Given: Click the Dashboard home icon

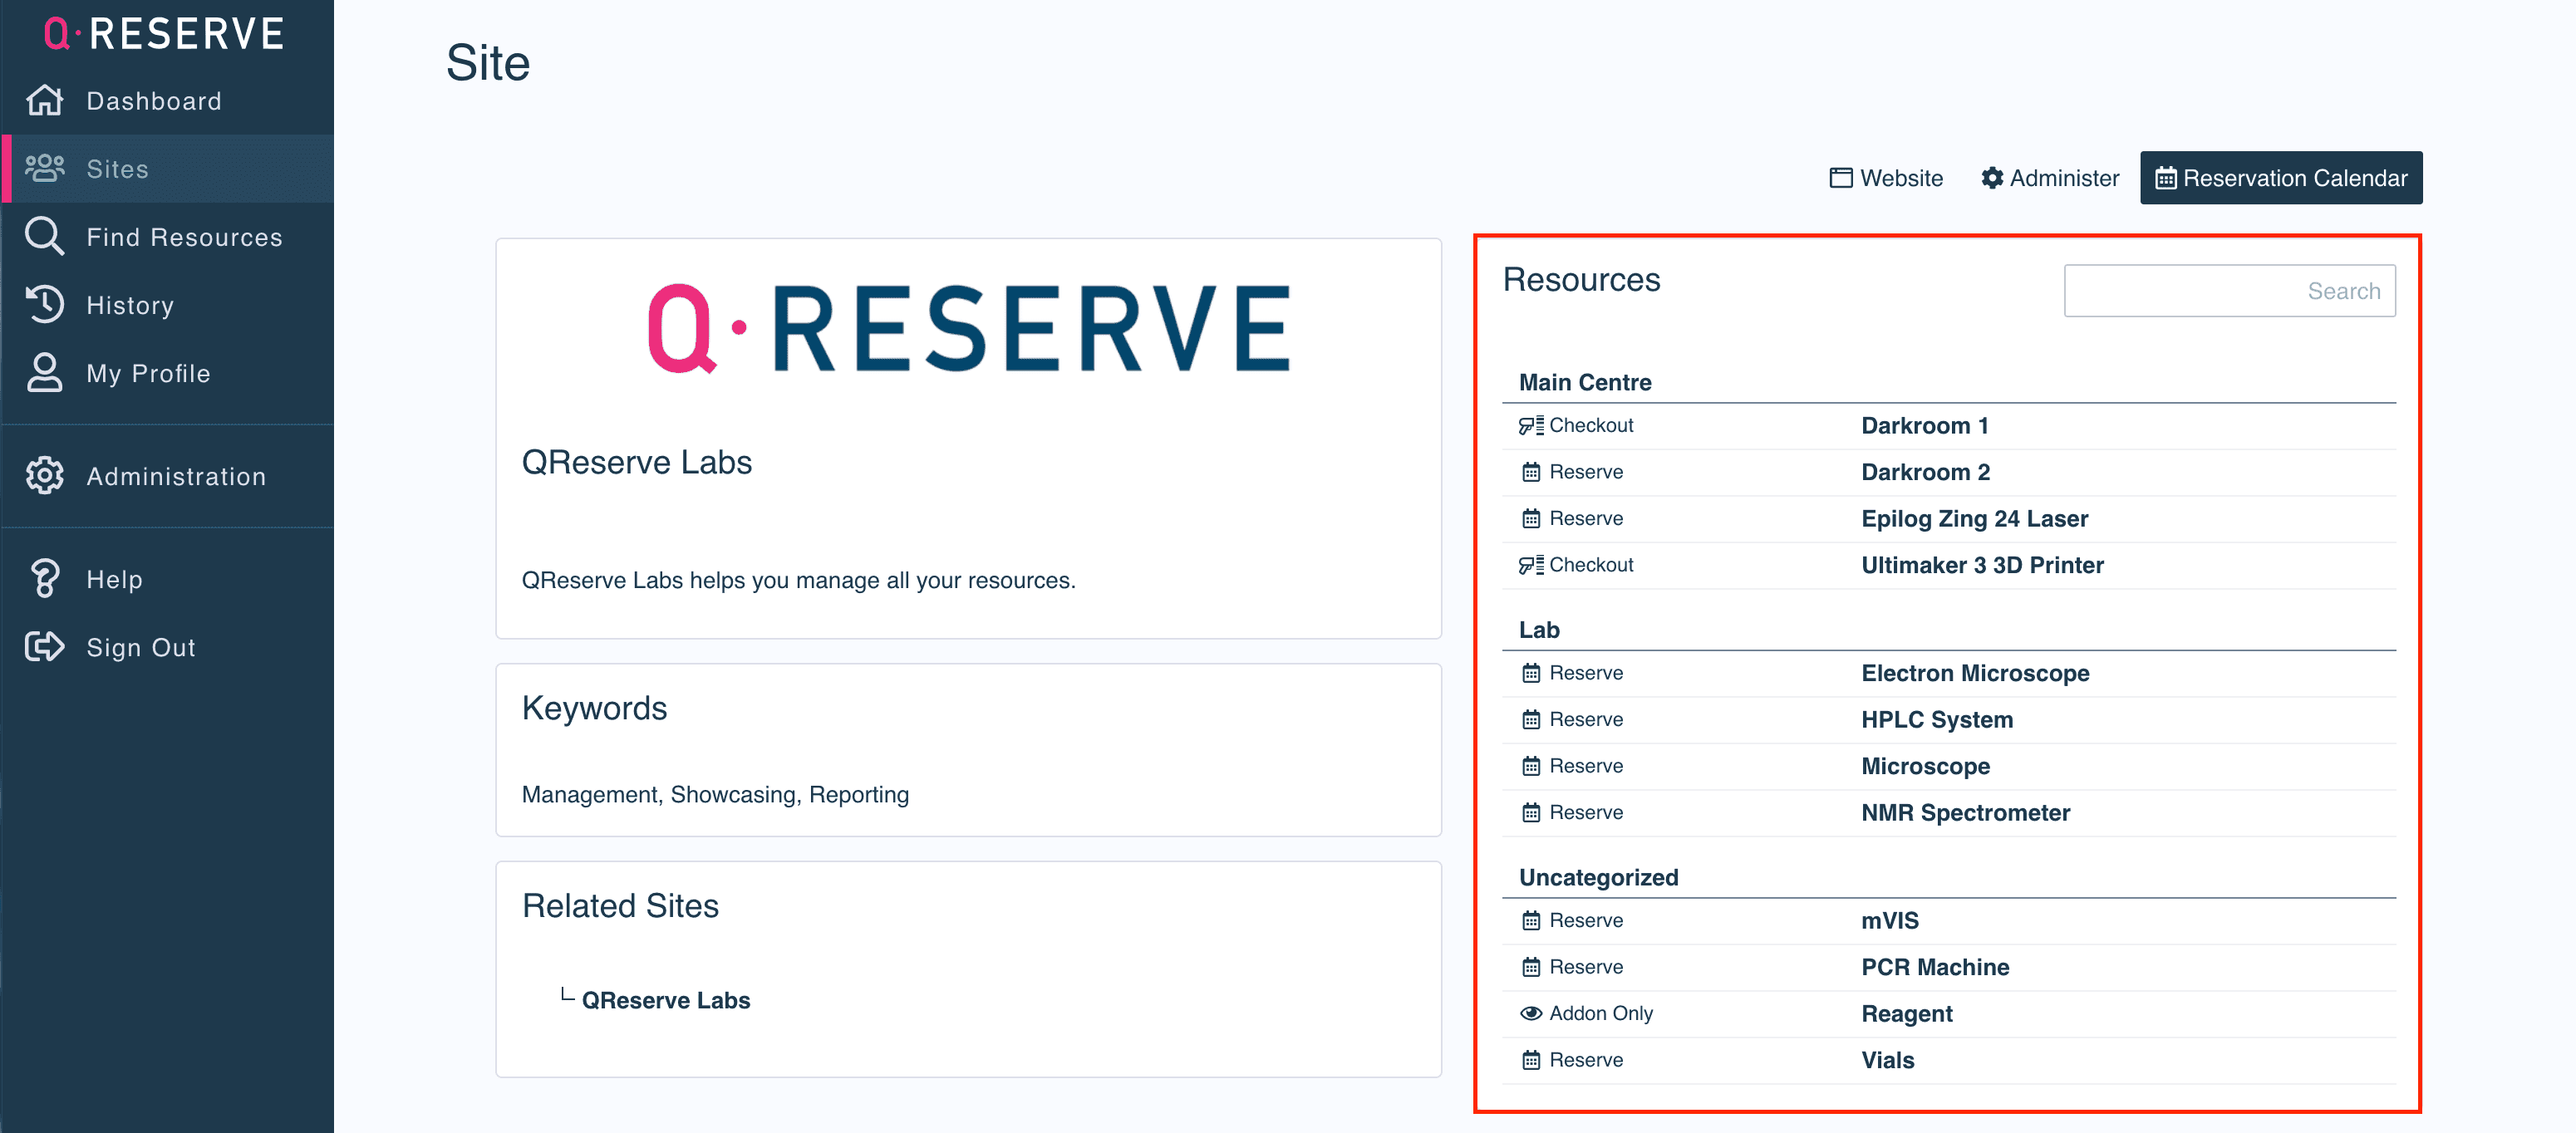Looking at the screenshot, I should pyautogui.click(x=45, y=100).
